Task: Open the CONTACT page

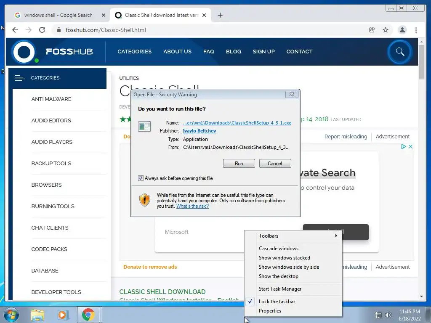Action: click(299, 52)
